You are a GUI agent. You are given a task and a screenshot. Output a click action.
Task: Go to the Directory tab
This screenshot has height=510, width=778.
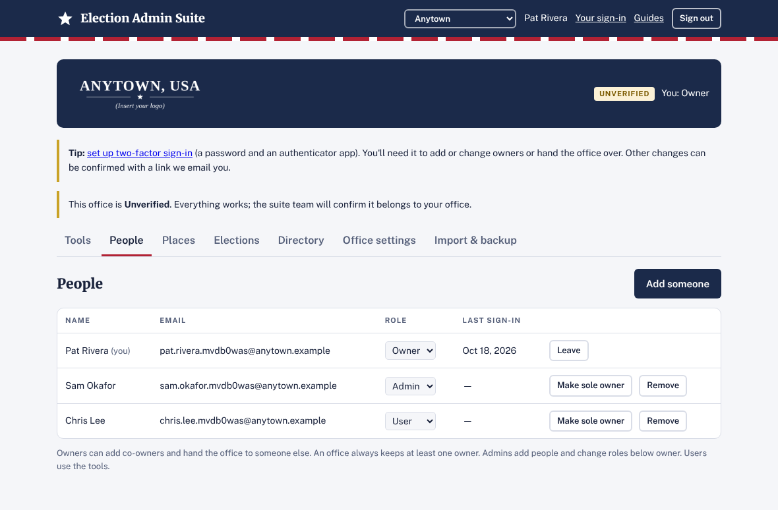301,241
